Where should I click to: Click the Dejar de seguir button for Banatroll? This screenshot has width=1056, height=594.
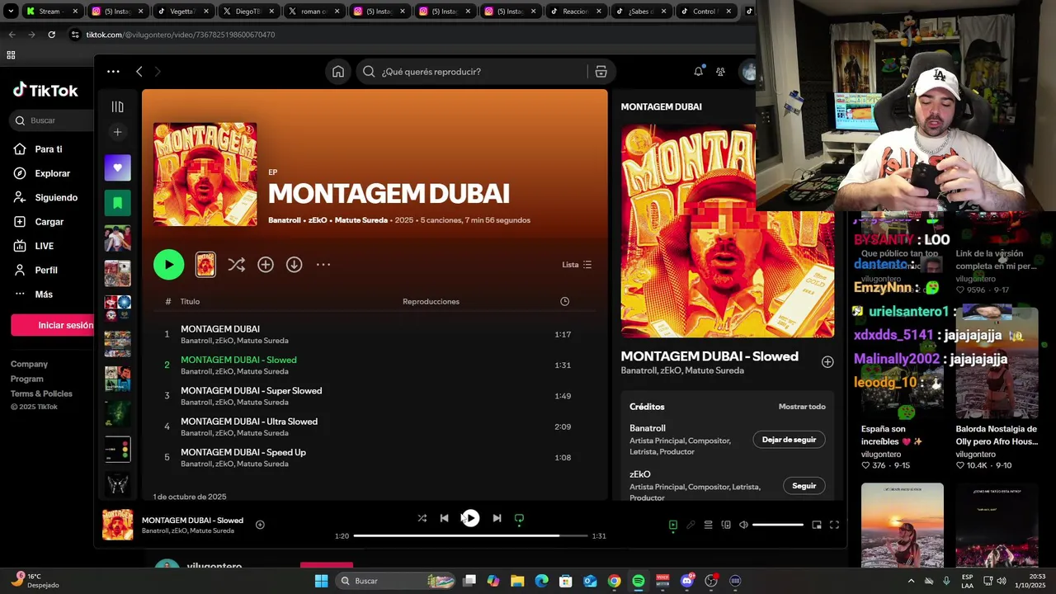click(x=789, y=440)
